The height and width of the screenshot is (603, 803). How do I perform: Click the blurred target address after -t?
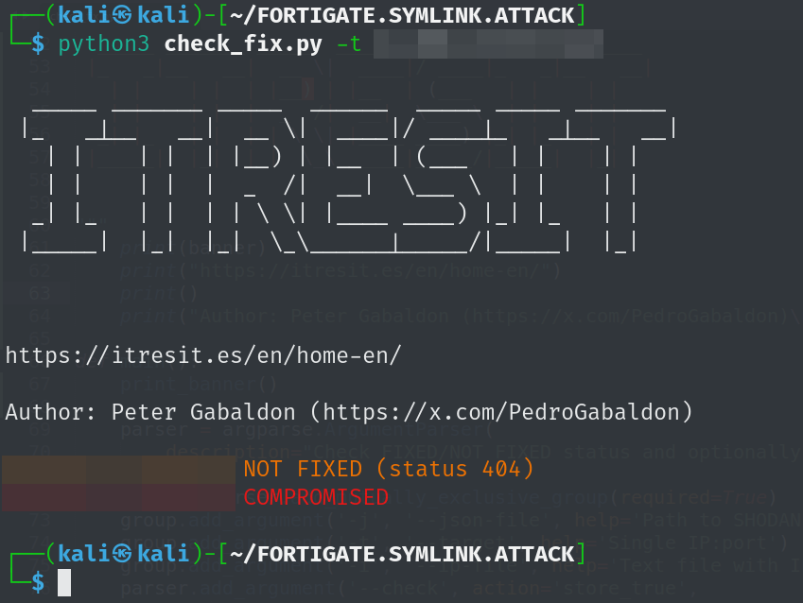click(487, 43)
